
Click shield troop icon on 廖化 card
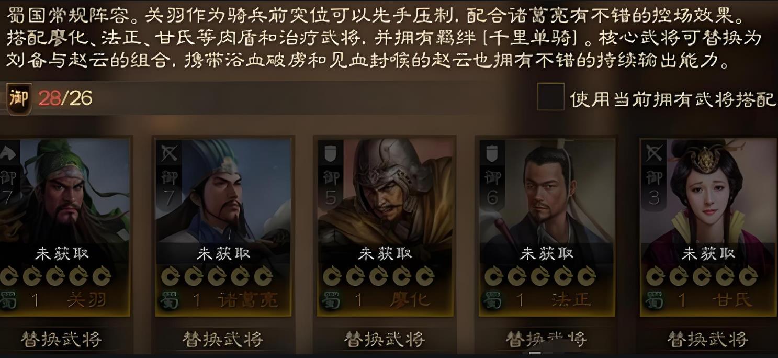pos(331,153)
